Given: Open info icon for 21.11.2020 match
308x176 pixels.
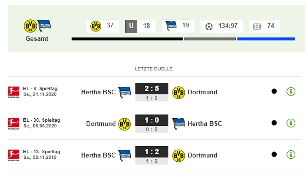Looking at the screenshot, I should pyautogui.click(x=291, y=91).
